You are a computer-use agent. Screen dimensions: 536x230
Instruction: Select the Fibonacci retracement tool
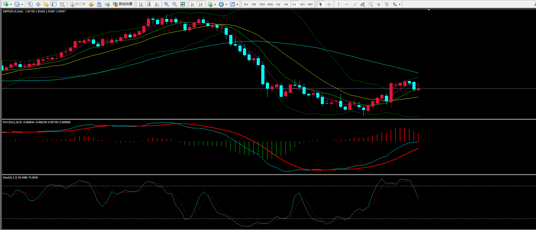point(371,4)
